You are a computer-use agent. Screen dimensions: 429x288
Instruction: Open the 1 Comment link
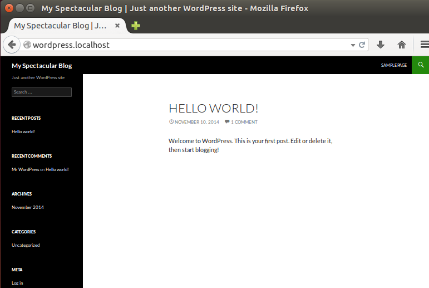pyautogui.click(x=244, y=122)
